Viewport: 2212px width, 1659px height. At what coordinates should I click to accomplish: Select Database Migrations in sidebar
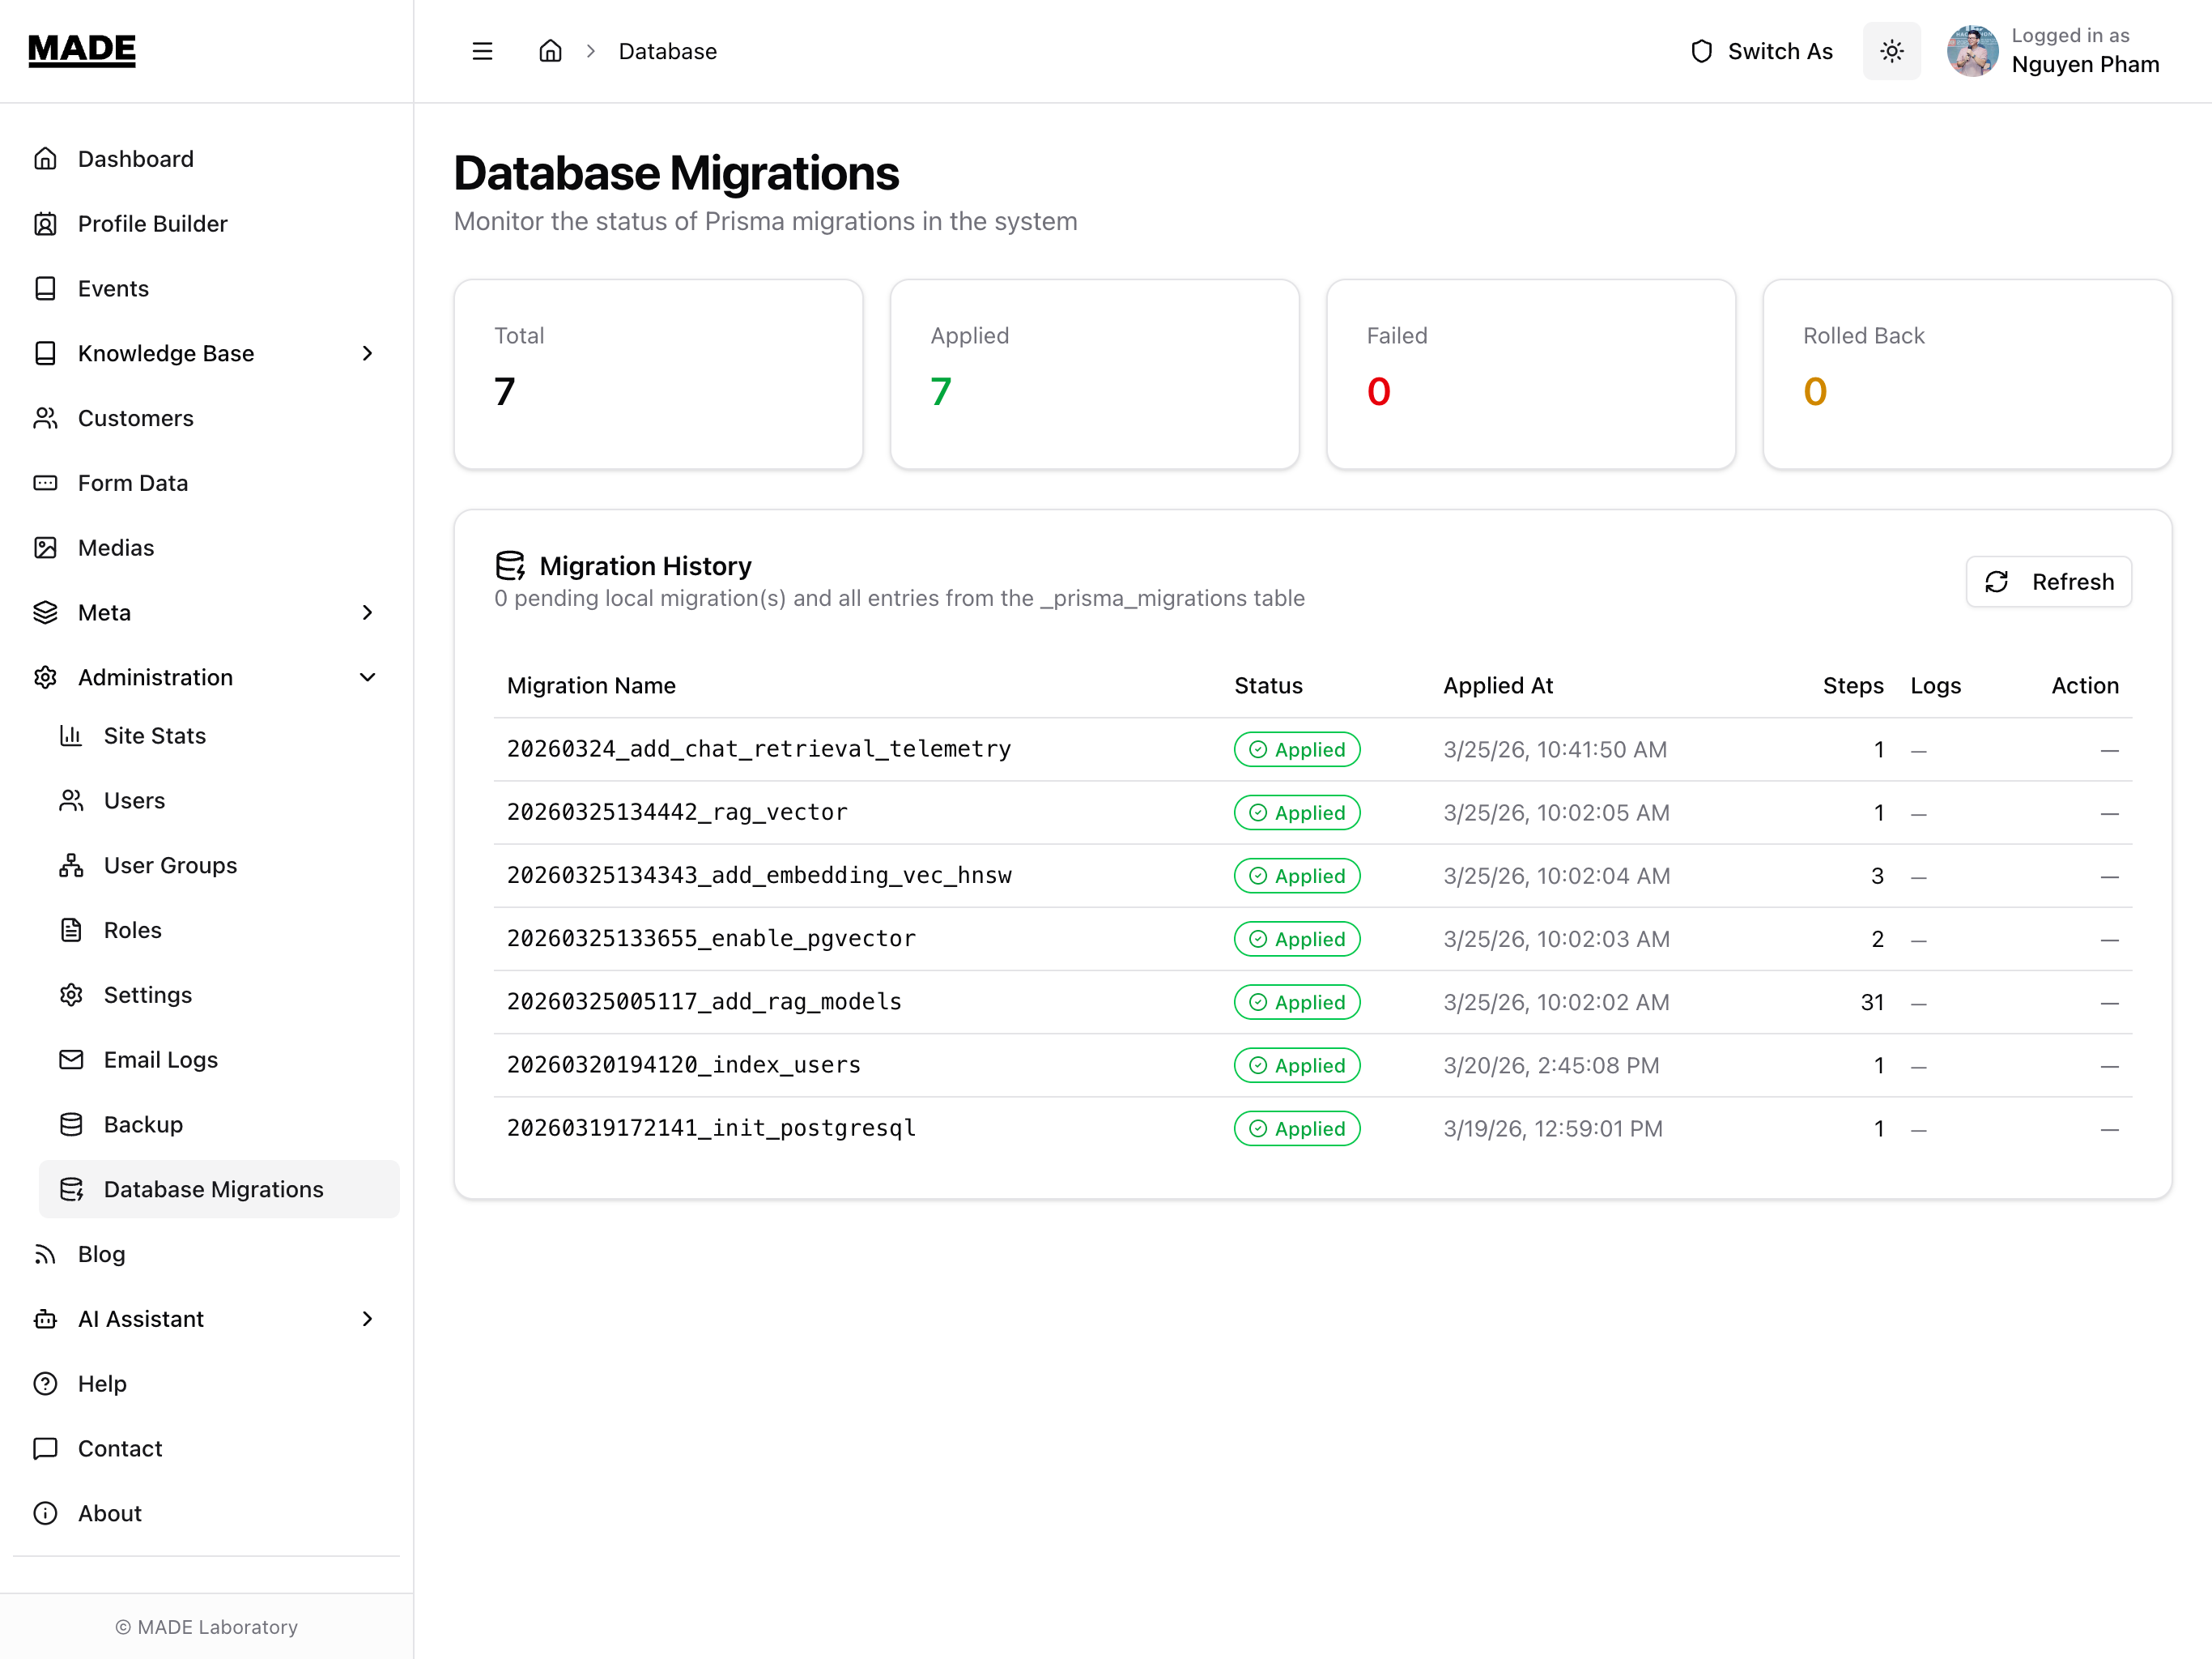tap(213, 1188)
